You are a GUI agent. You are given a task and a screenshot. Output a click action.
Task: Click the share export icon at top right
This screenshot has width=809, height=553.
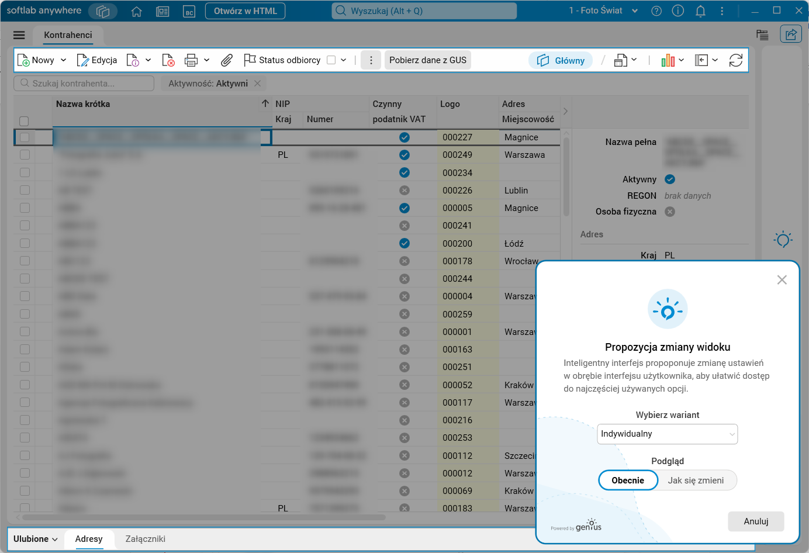point(791,34)
